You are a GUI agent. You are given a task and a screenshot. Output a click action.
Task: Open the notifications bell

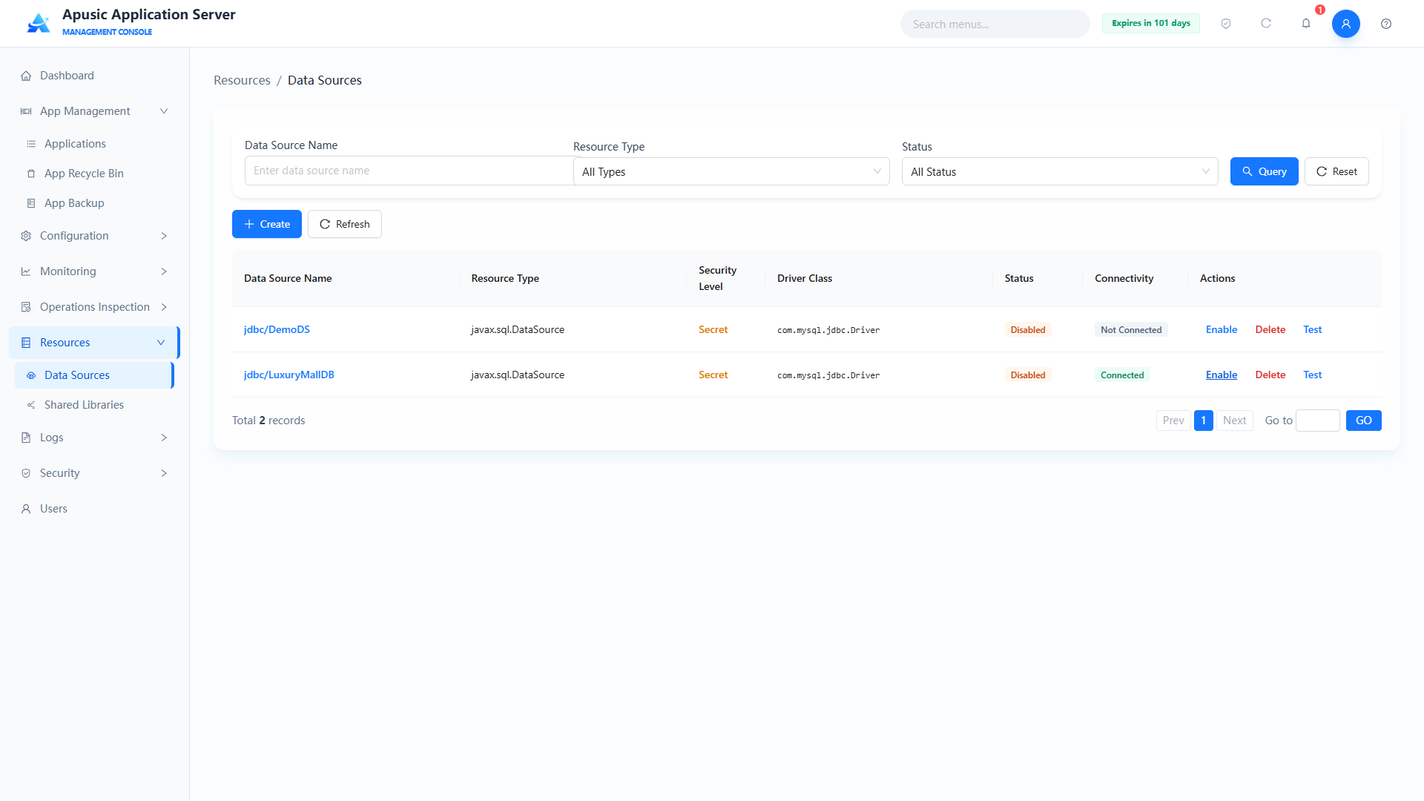pos(1306,24)
